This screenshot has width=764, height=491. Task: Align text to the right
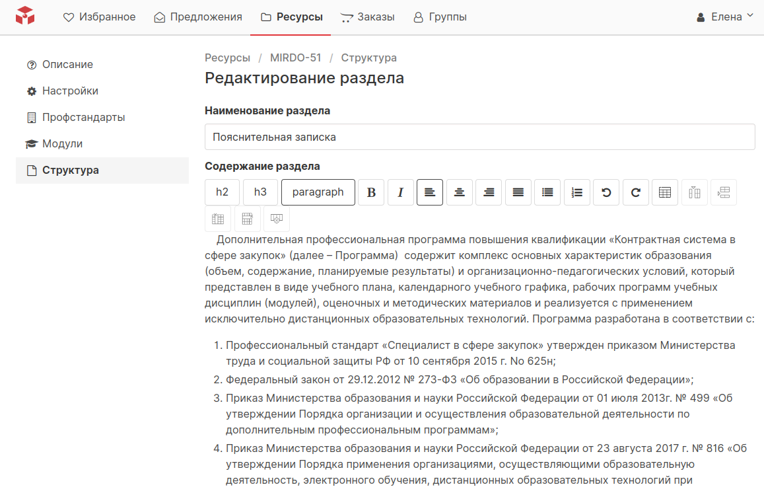(x=489, y=192)
